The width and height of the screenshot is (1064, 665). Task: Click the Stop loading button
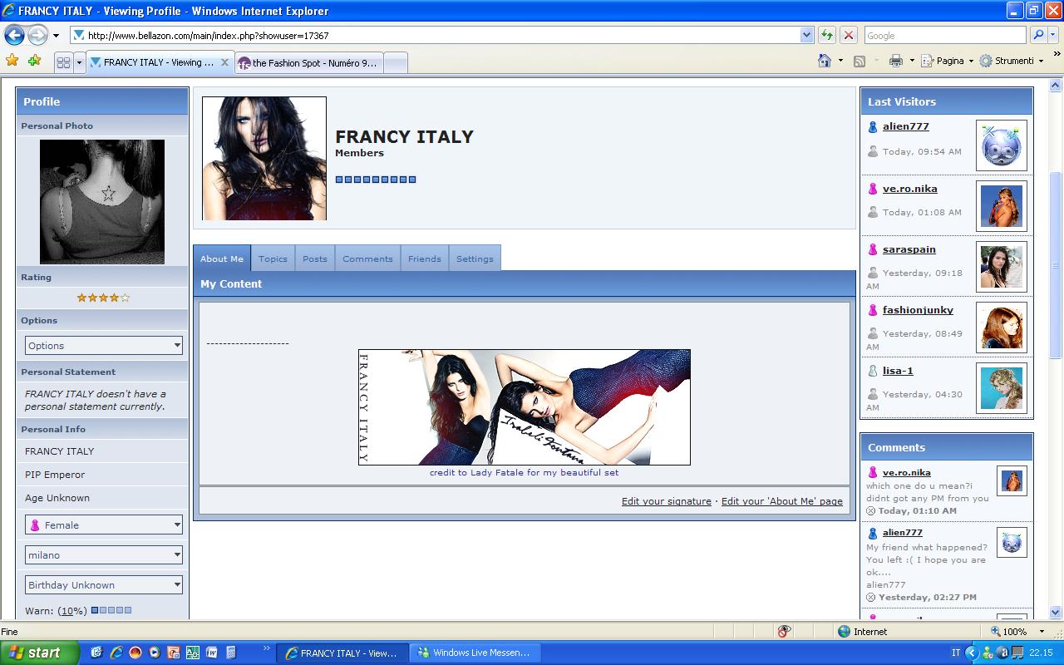848,35
